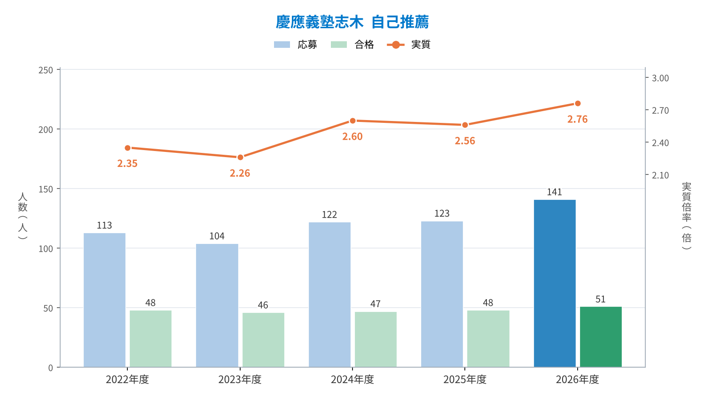
Task: Click the 51 value label
Action: pyautogui.click(x=601, y=299)
